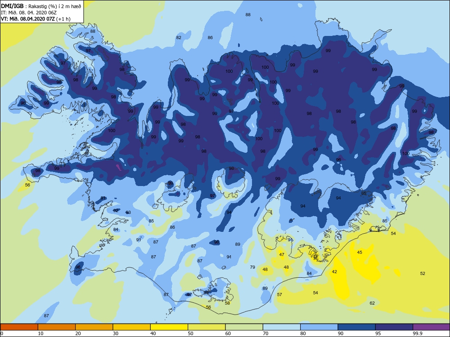The image size is (450, 337).
Task: Click the legend tick label '40'
Action: [153, 333]
